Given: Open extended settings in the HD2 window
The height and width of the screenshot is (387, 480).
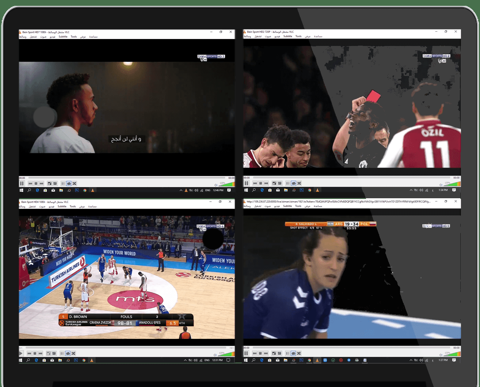Looking at the screenshot, I should pyautogui.click(x=279, y=183).
